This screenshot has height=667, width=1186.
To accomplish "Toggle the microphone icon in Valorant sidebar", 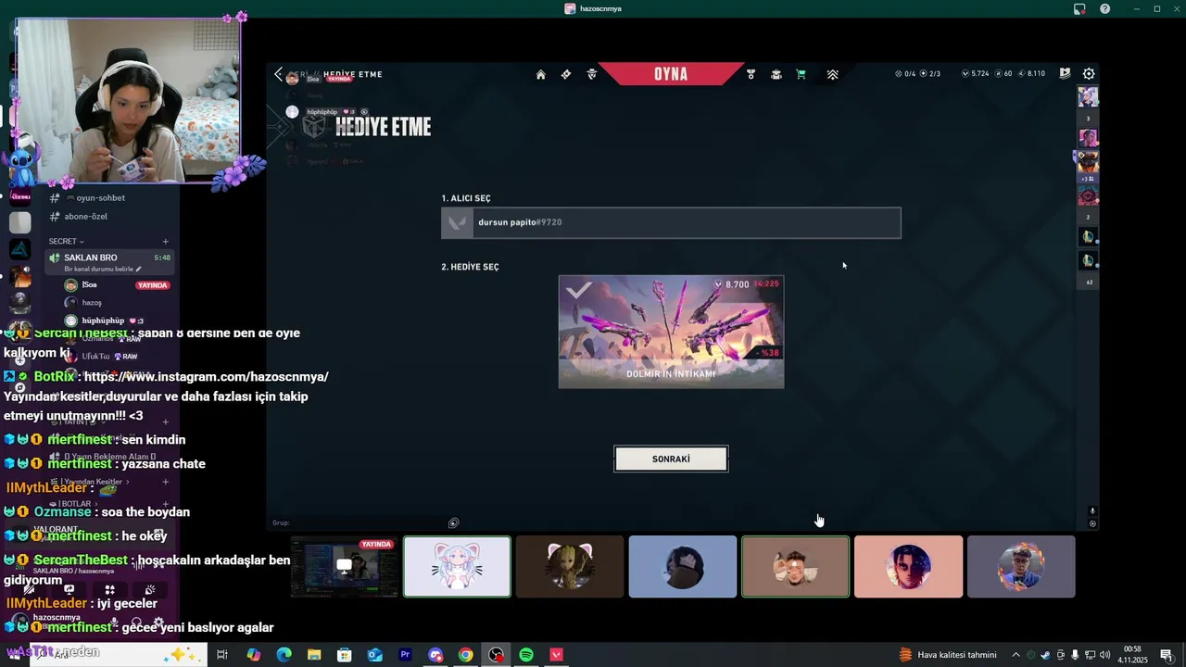I will tap(1092, 510).
